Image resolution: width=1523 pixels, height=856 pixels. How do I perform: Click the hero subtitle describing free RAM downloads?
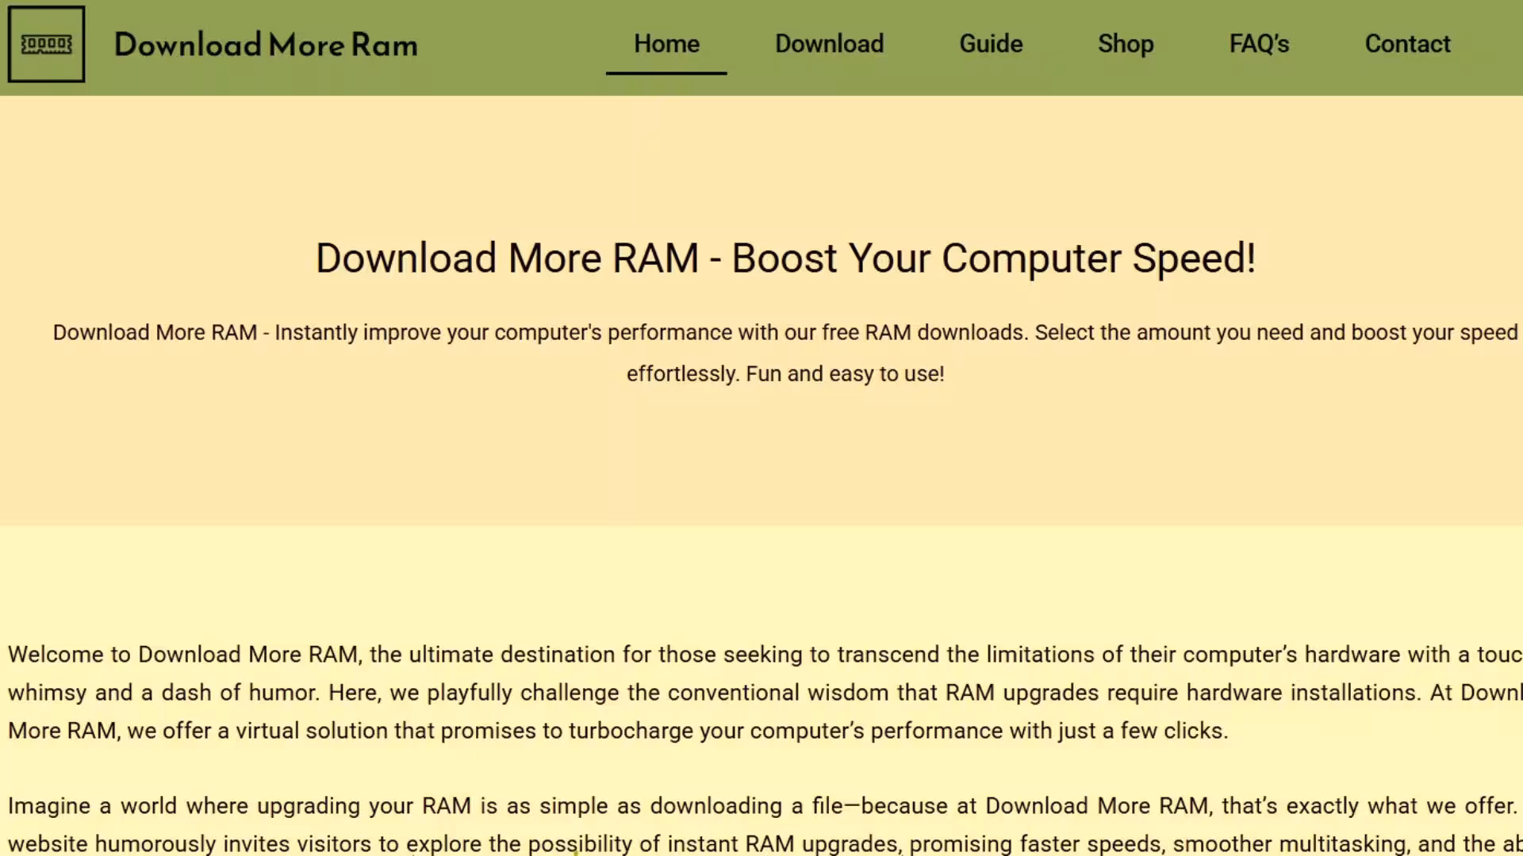(785, 353)
